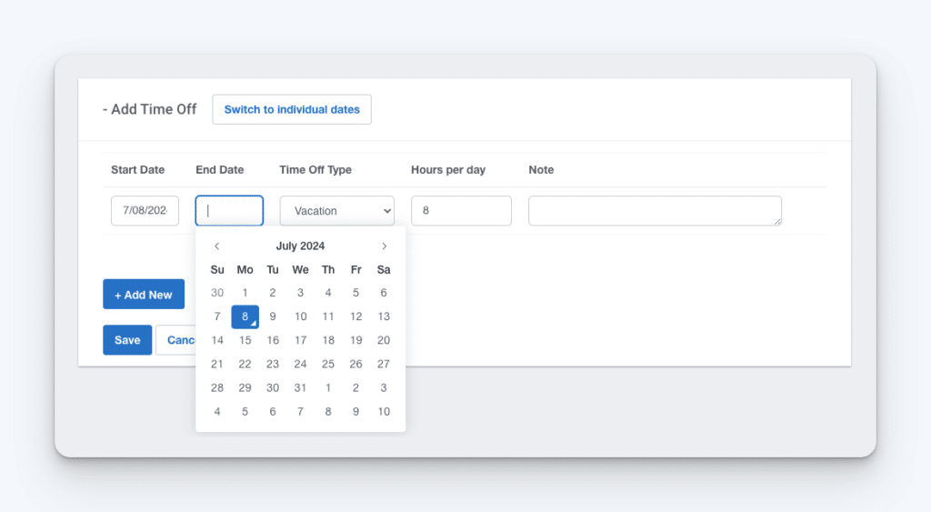Click the Resize handle of Note box
Viewport: 931px width, 512px height.
pos(778,222)
